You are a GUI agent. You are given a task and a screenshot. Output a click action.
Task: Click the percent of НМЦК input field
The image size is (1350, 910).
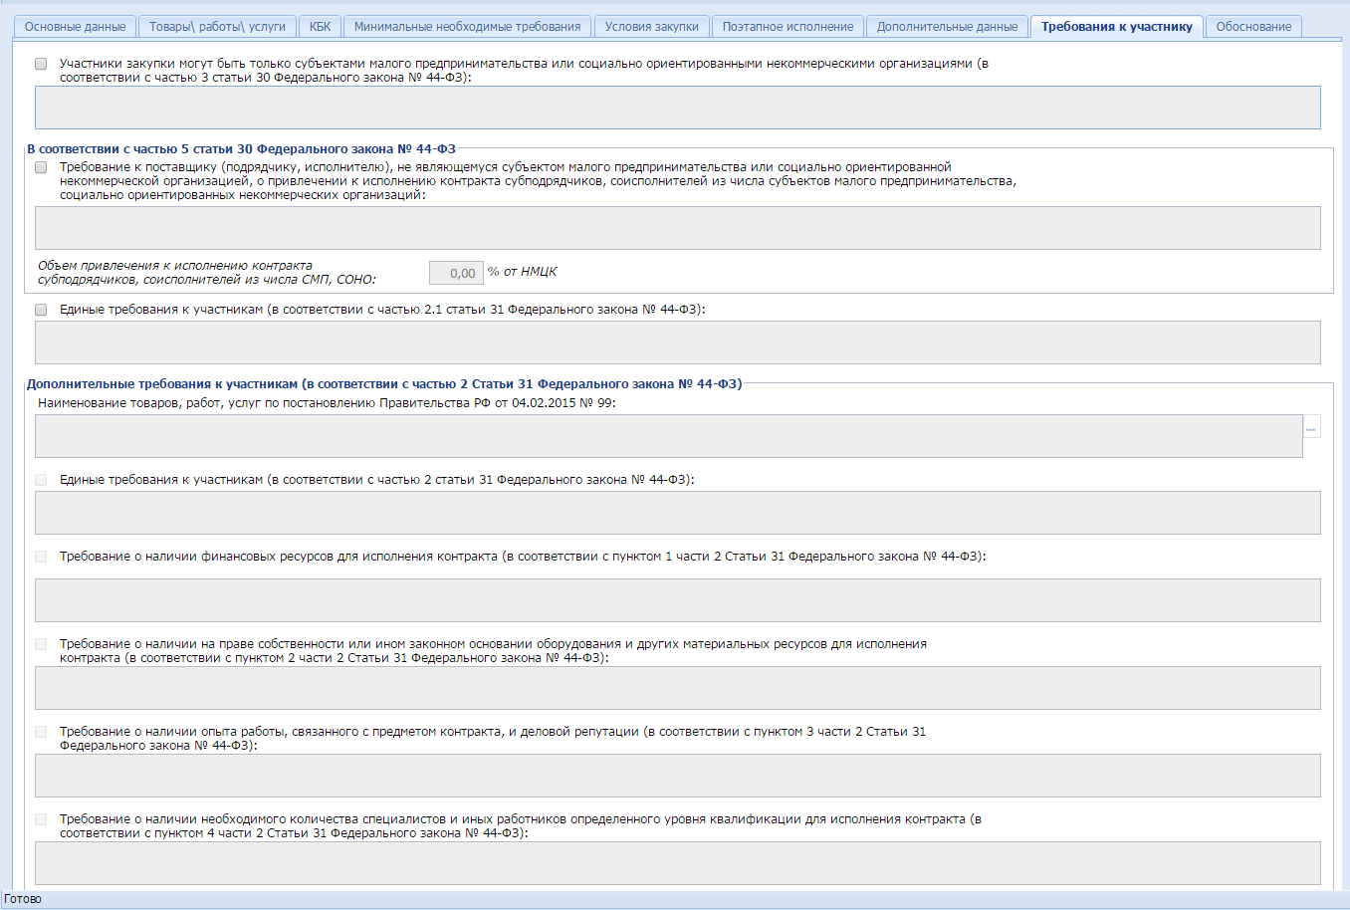pyautogui.click(x=456, y=273)
